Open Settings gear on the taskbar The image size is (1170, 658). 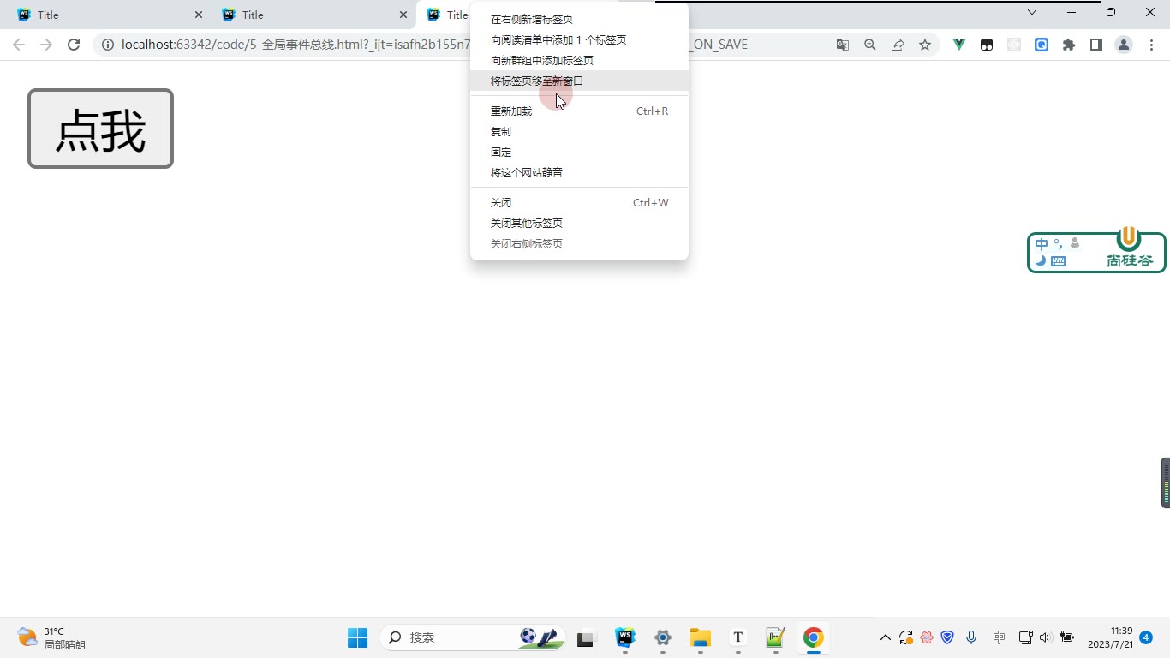pyautogui.click(x=663, y=637)
